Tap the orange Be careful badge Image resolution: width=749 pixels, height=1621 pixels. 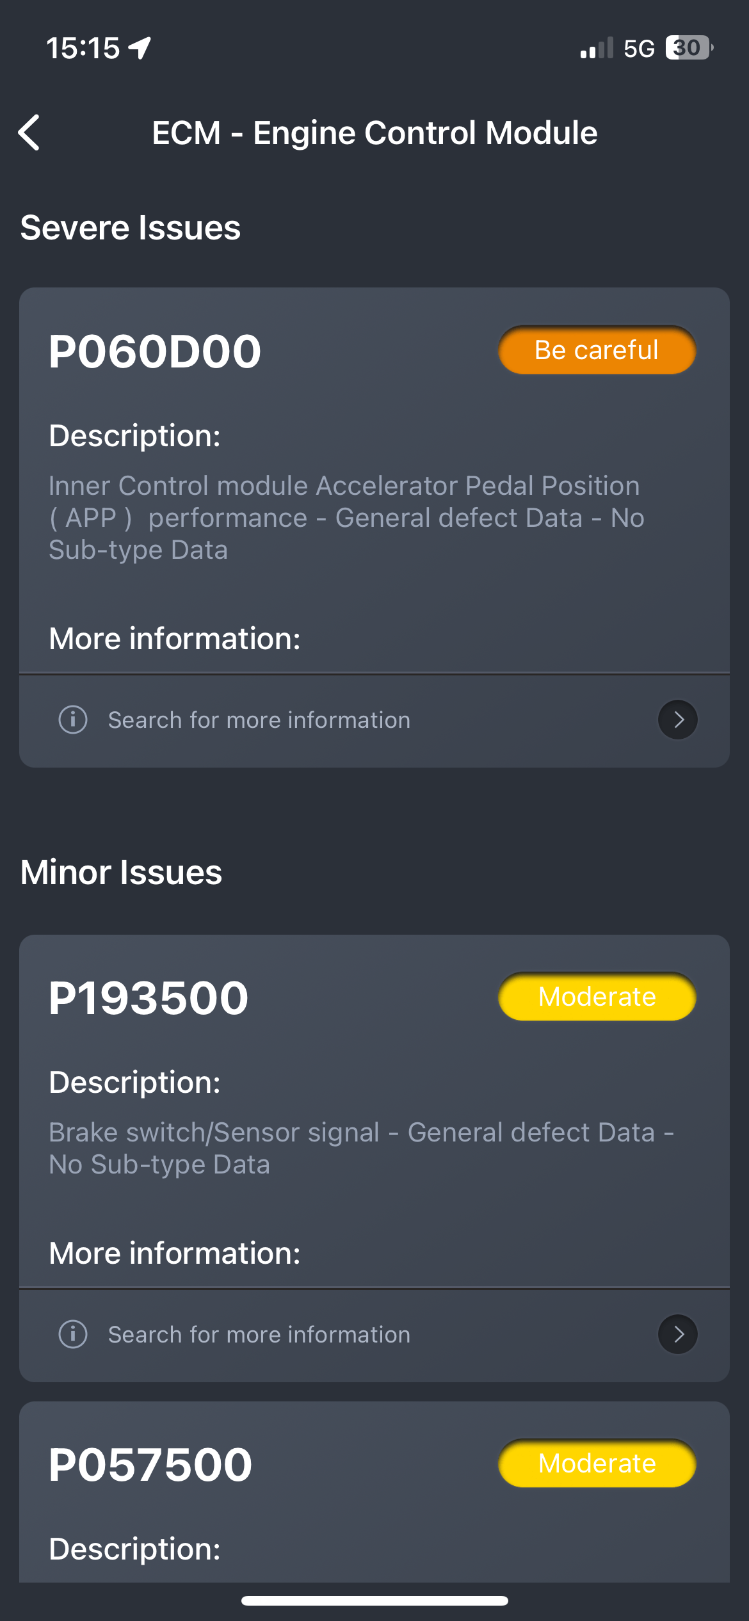[597, 350]
